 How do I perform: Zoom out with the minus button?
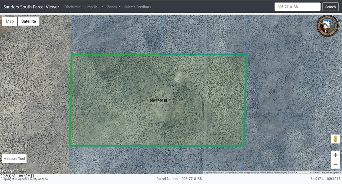coord(335,164)
